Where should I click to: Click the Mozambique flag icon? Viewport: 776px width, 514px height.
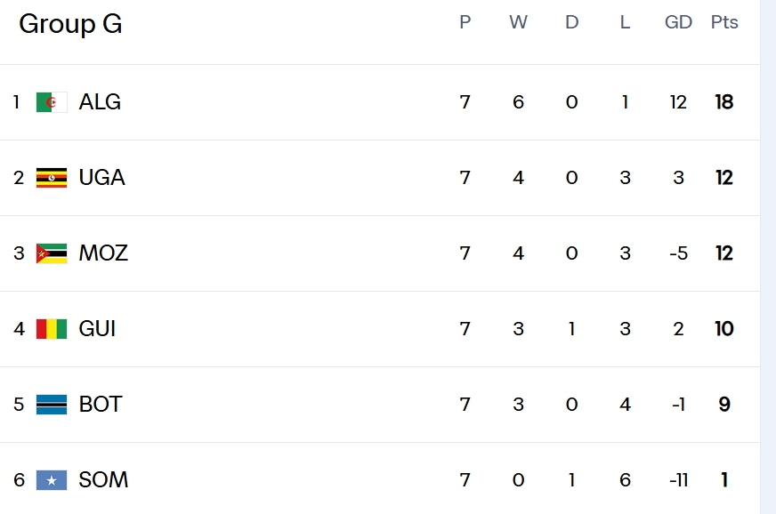(x=51, y=253)
